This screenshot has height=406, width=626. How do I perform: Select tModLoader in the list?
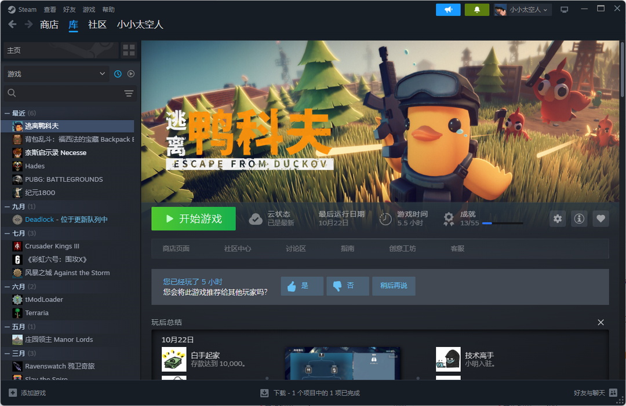coord(68,299)
